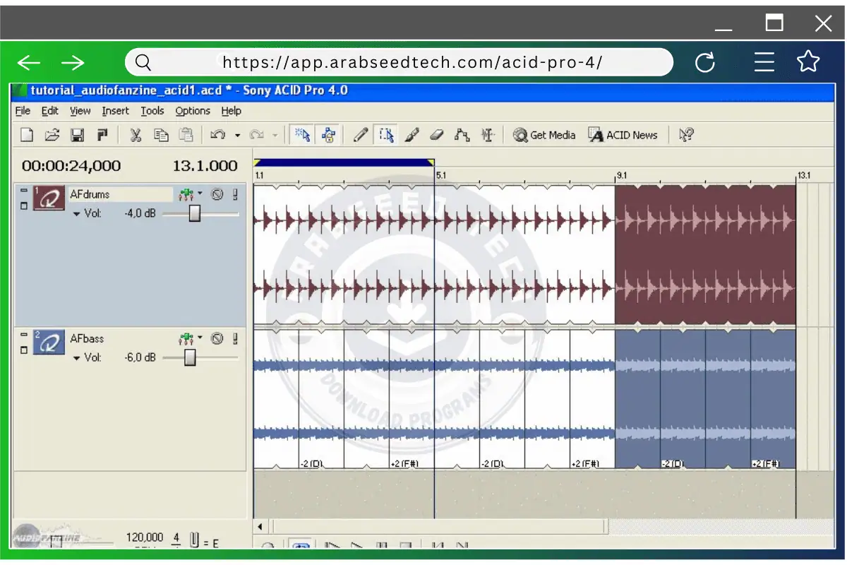Open ACID News

pyautogui.click(x=623, y=135)
